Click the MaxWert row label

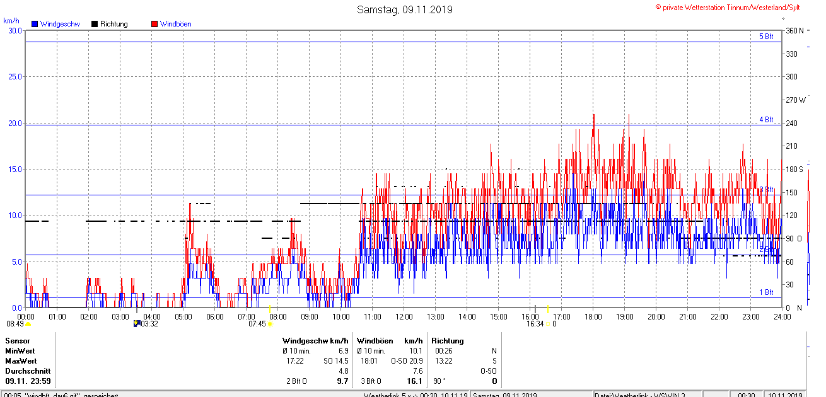point(21,360)
